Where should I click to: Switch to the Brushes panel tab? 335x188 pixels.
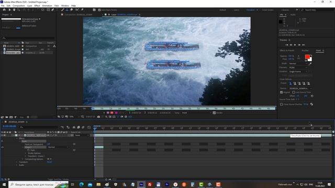(305, 51)
